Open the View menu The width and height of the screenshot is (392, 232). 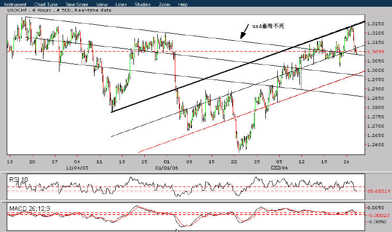[x=102, y=5]
